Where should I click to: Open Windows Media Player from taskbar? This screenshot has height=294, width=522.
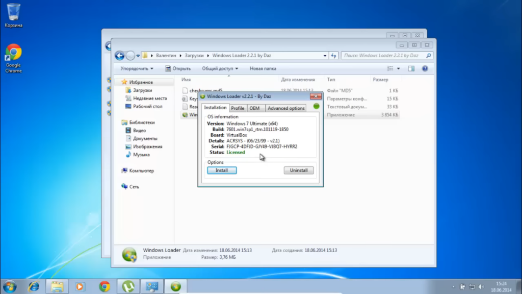pos(80,287)
